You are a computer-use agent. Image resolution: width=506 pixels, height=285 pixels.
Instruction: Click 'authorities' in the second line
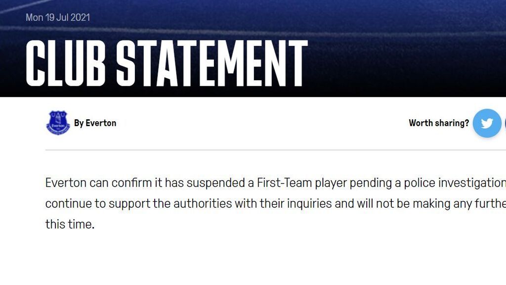203,203
